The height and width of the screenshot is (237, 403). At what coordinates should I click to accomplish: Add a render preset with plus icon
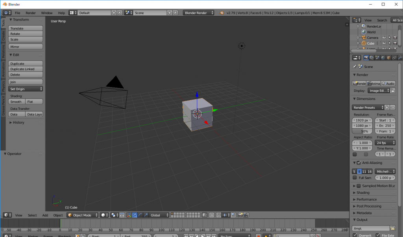point(387,108)
